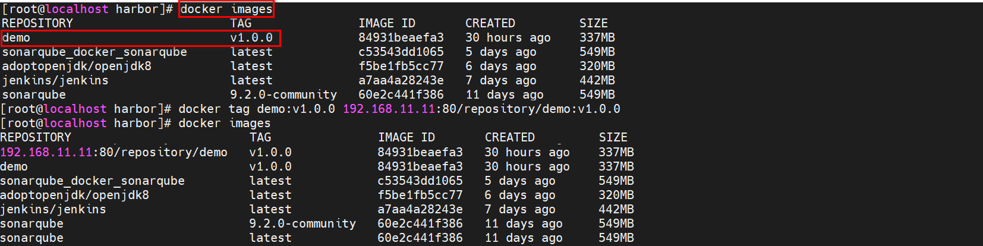
Task: Click the IMAGE ID header in the first listing
Action: pyautogui.click(x=386, y=23)
